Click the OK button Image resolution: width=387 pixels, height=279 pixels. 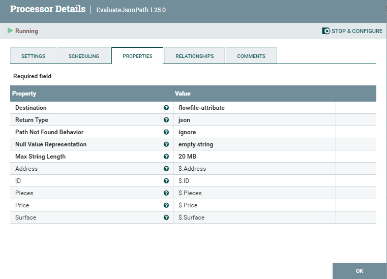pos(360,271)
